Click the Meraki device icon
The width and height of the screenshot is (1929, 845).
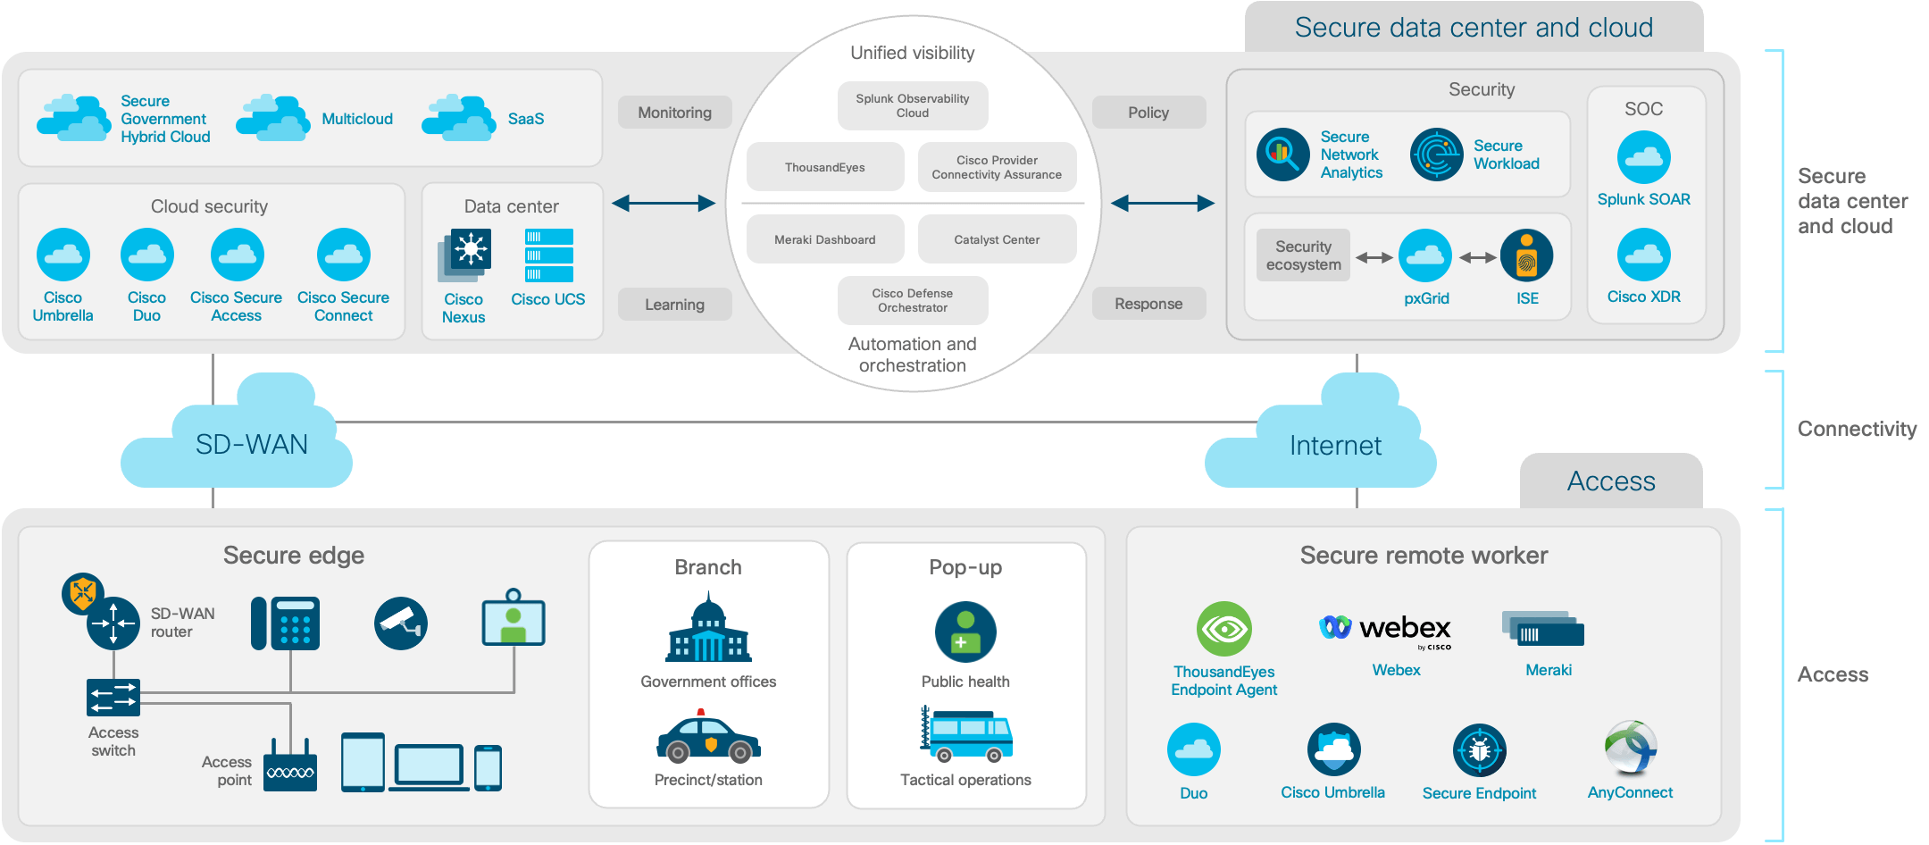(x=1543, y=629)
